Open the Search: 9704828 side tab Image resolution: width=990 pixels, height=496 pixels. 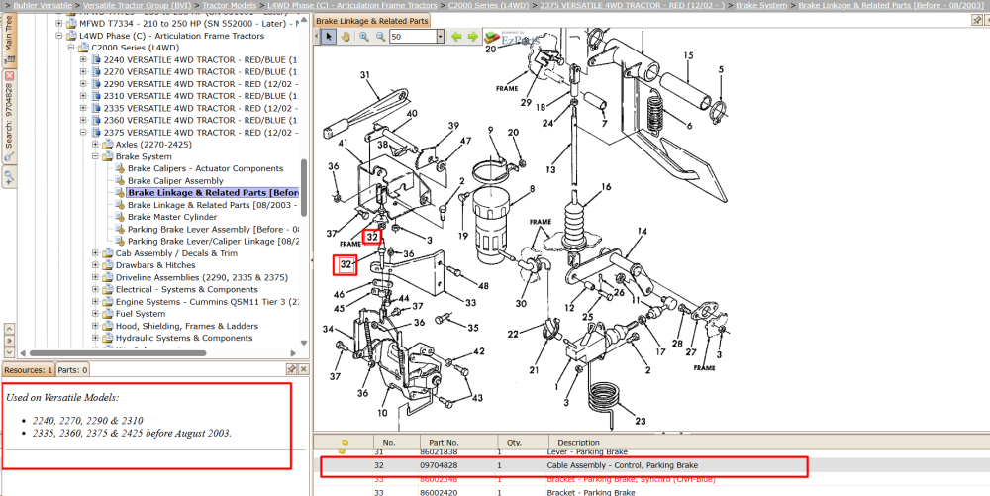click(x=10, y=117)
